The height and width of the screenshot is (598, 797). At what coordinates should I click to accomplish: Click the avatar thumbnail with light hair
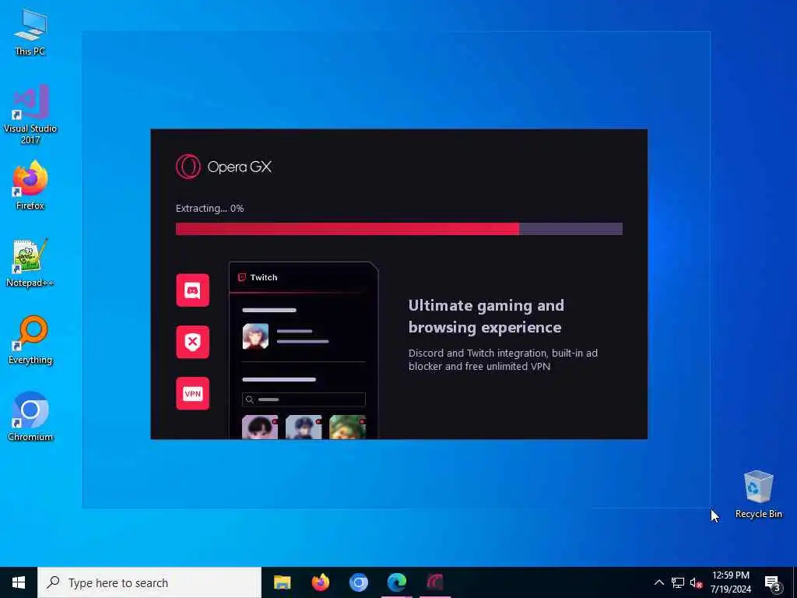click(255, 336)
